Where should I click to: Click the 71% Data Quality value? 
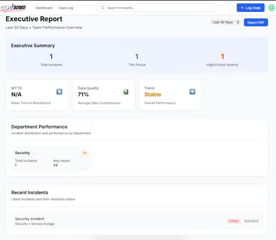83,95
